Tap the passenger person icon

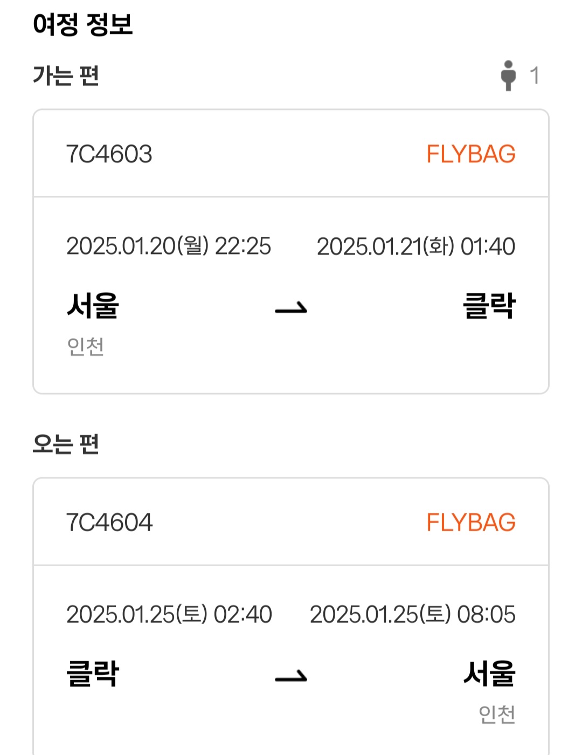coord(508,75)
